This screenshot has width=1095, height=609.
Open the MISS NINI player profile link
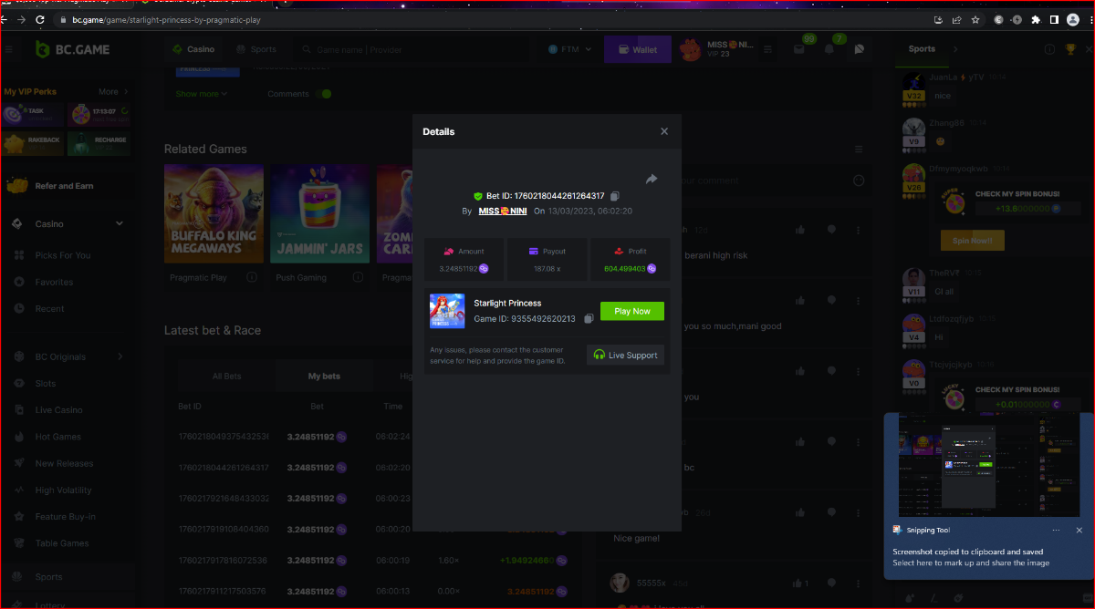503,211
